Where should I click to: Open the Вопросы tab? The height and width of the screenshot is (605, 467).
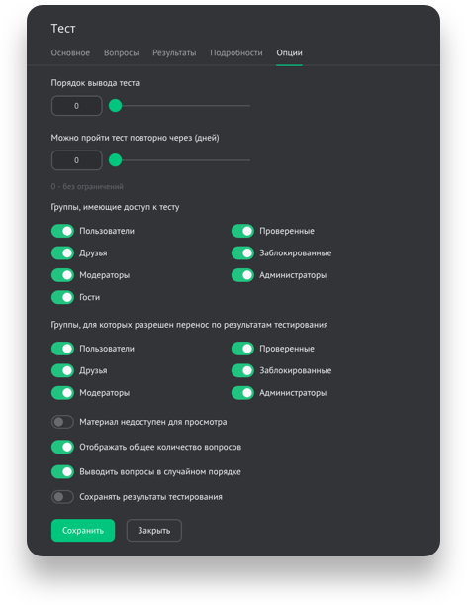coord(121,52)
